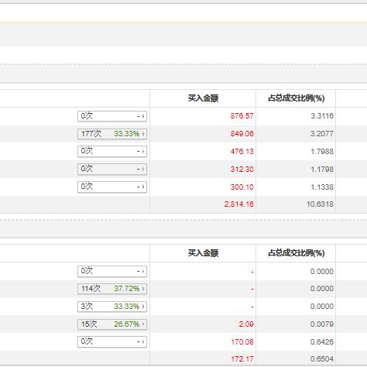Open the 0次 box beside amount 476.13
The height and width of the screenshot is (367, 367).
112,151
